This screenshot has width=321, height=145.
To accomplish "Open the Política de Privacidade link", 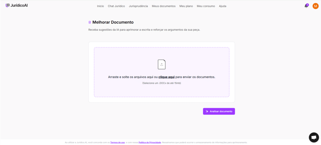I will (x=150, y=142).
